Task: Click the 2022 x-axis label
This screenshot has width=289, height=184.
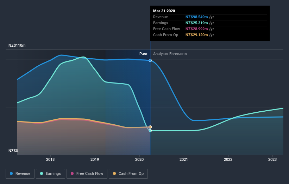Action: pyautogui.click(x=228, y=159)
